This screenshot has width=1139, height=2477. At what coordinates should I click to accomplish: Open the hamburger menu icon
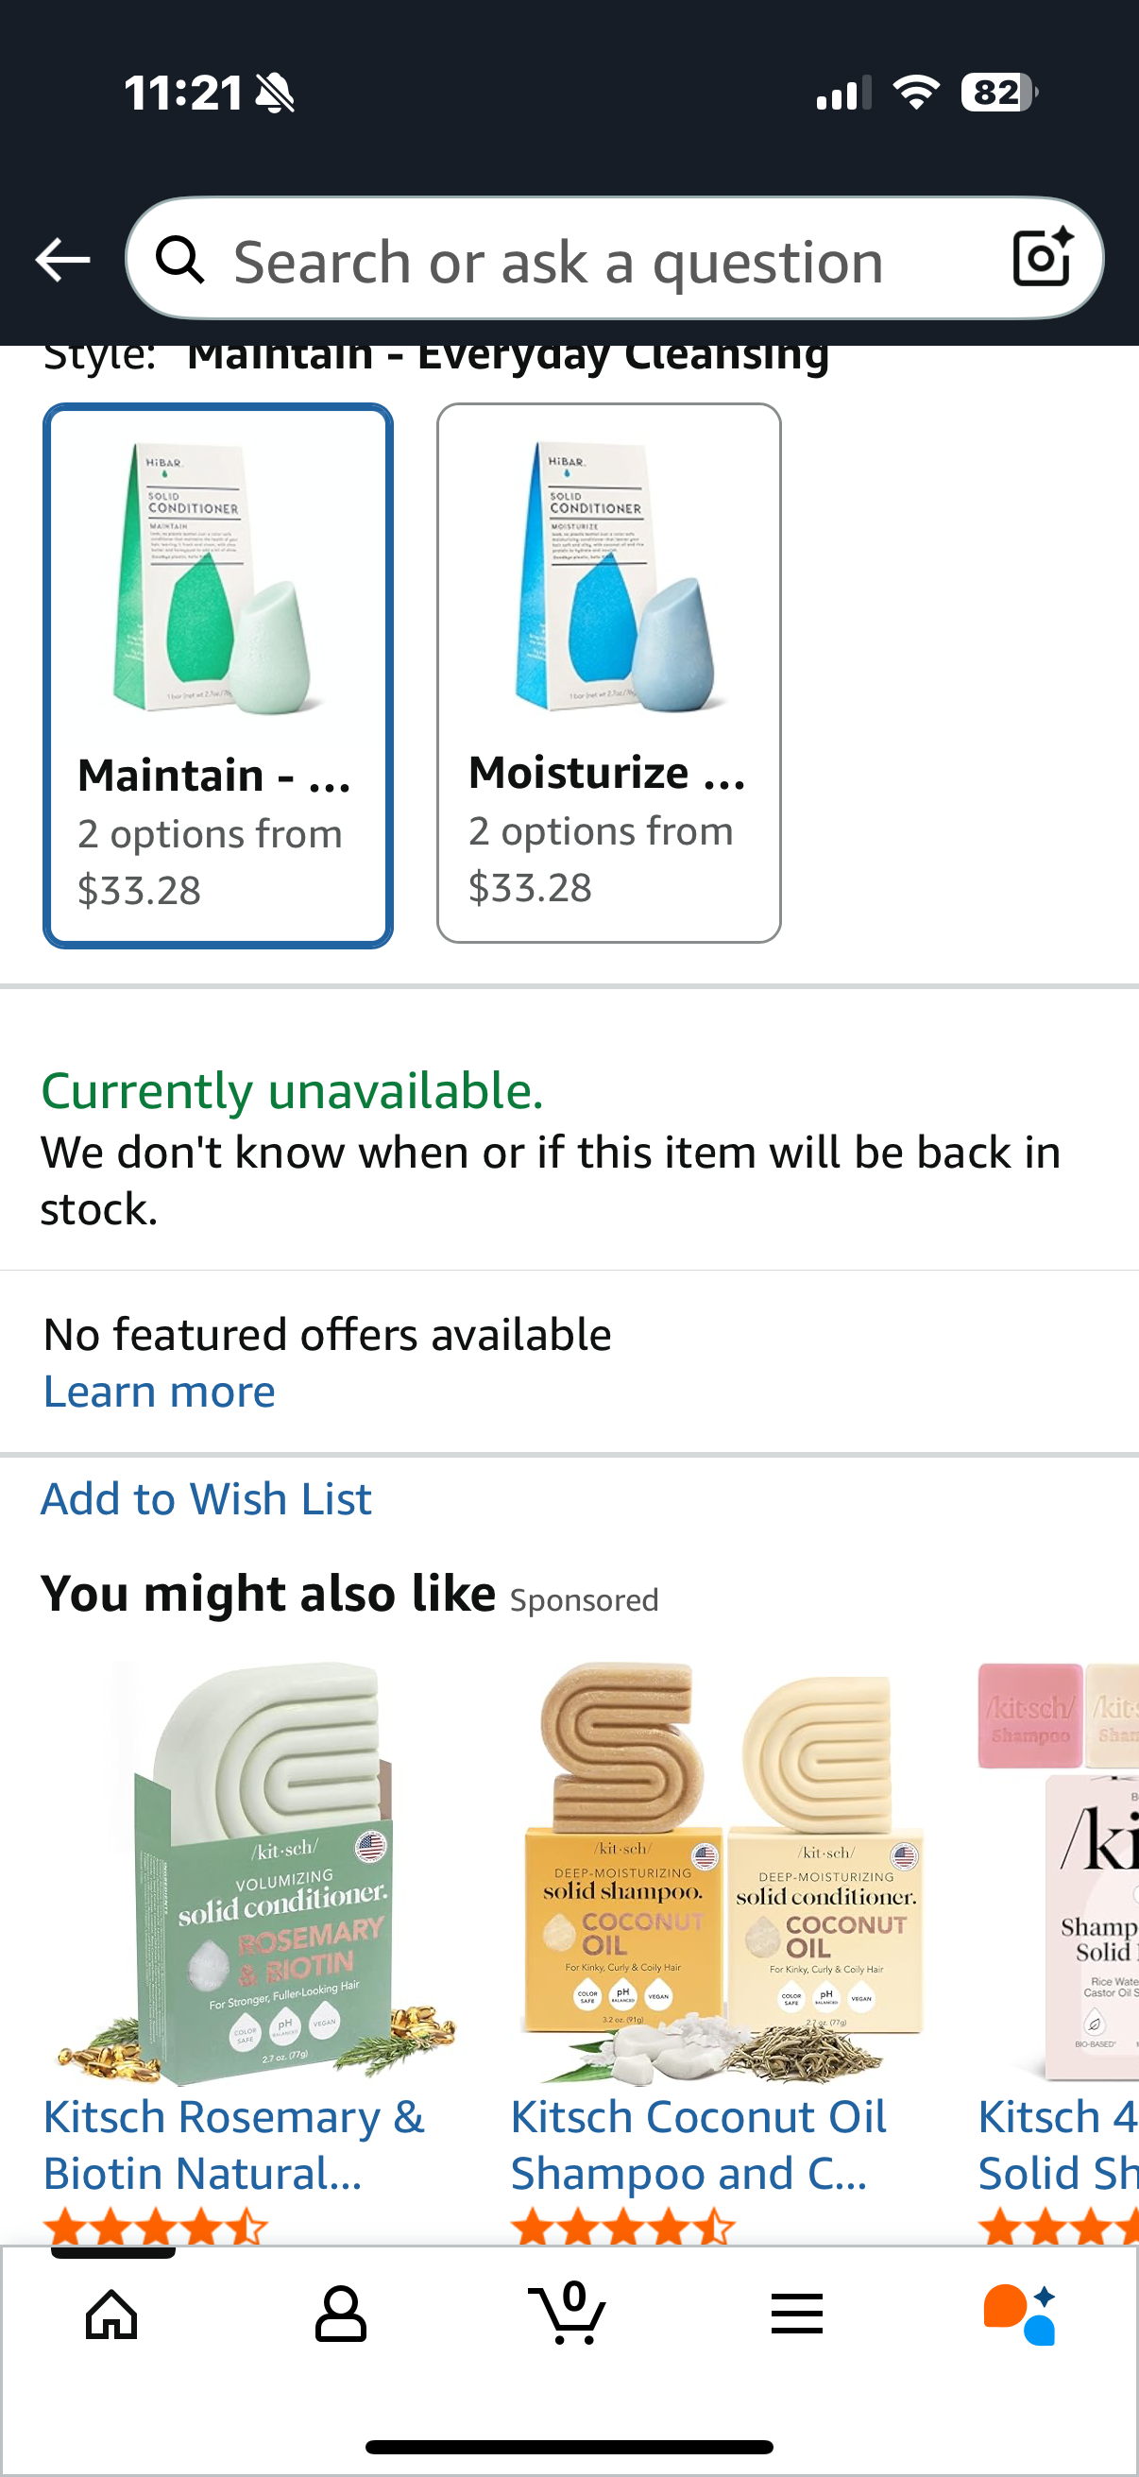click(x=797, y=2314)
